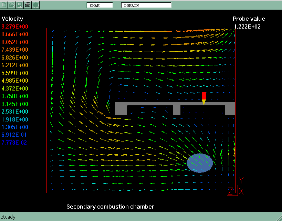Click the Secondary combustion chamber title

[110, 207]
